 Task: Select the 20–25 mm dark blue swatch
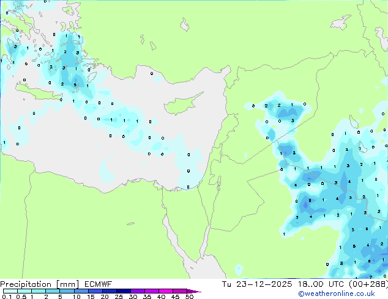pos(109,291)
